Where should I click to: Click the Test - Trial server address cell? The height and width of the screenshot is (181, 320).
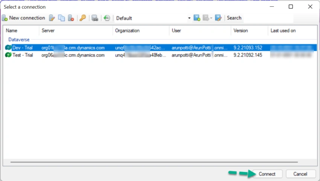pyautogui.click(x=73, y=55)
